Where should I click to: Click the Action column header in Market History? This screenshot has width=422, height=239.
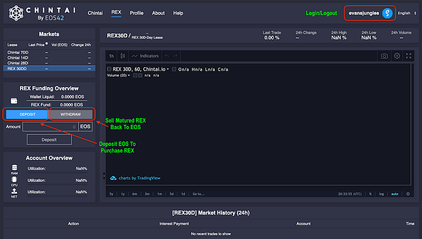pos(73,223)
